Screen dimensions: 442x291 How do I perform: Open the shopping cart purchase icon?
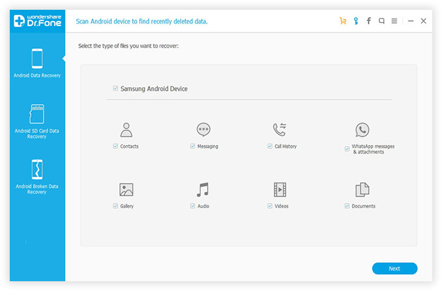pos(343,21)
